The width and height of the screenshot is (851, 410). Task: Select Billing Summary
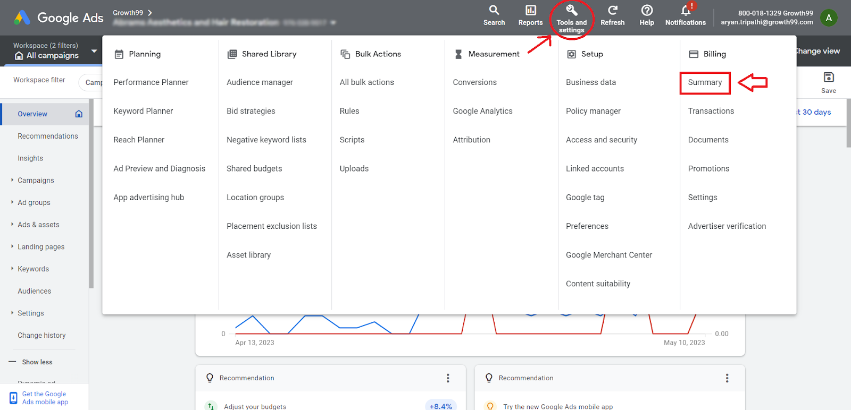pyautogui.click(x=705, y=82)
